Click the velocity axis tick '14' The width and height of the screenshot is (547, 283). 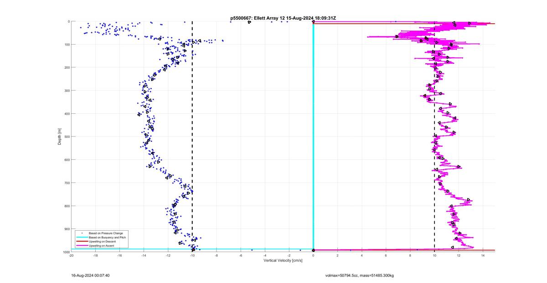point(482,256)
